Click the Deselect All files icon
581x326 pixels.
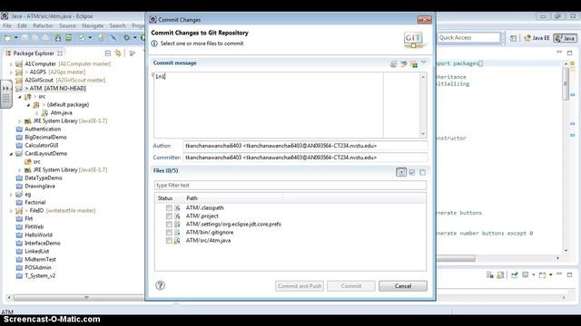pyautogui.click(x=422, y=172)
